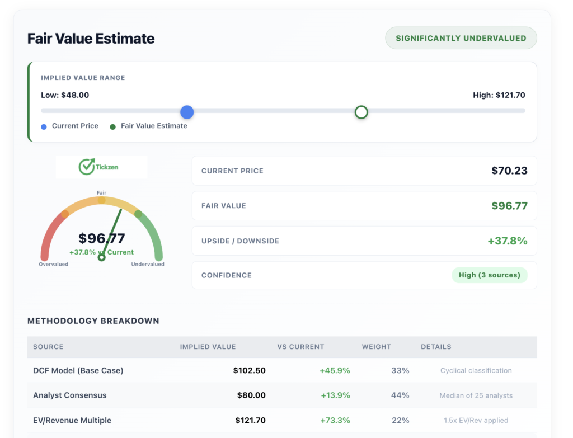Click the High: $121.70 label
This screenshot has width=573, height=438.
499,95
